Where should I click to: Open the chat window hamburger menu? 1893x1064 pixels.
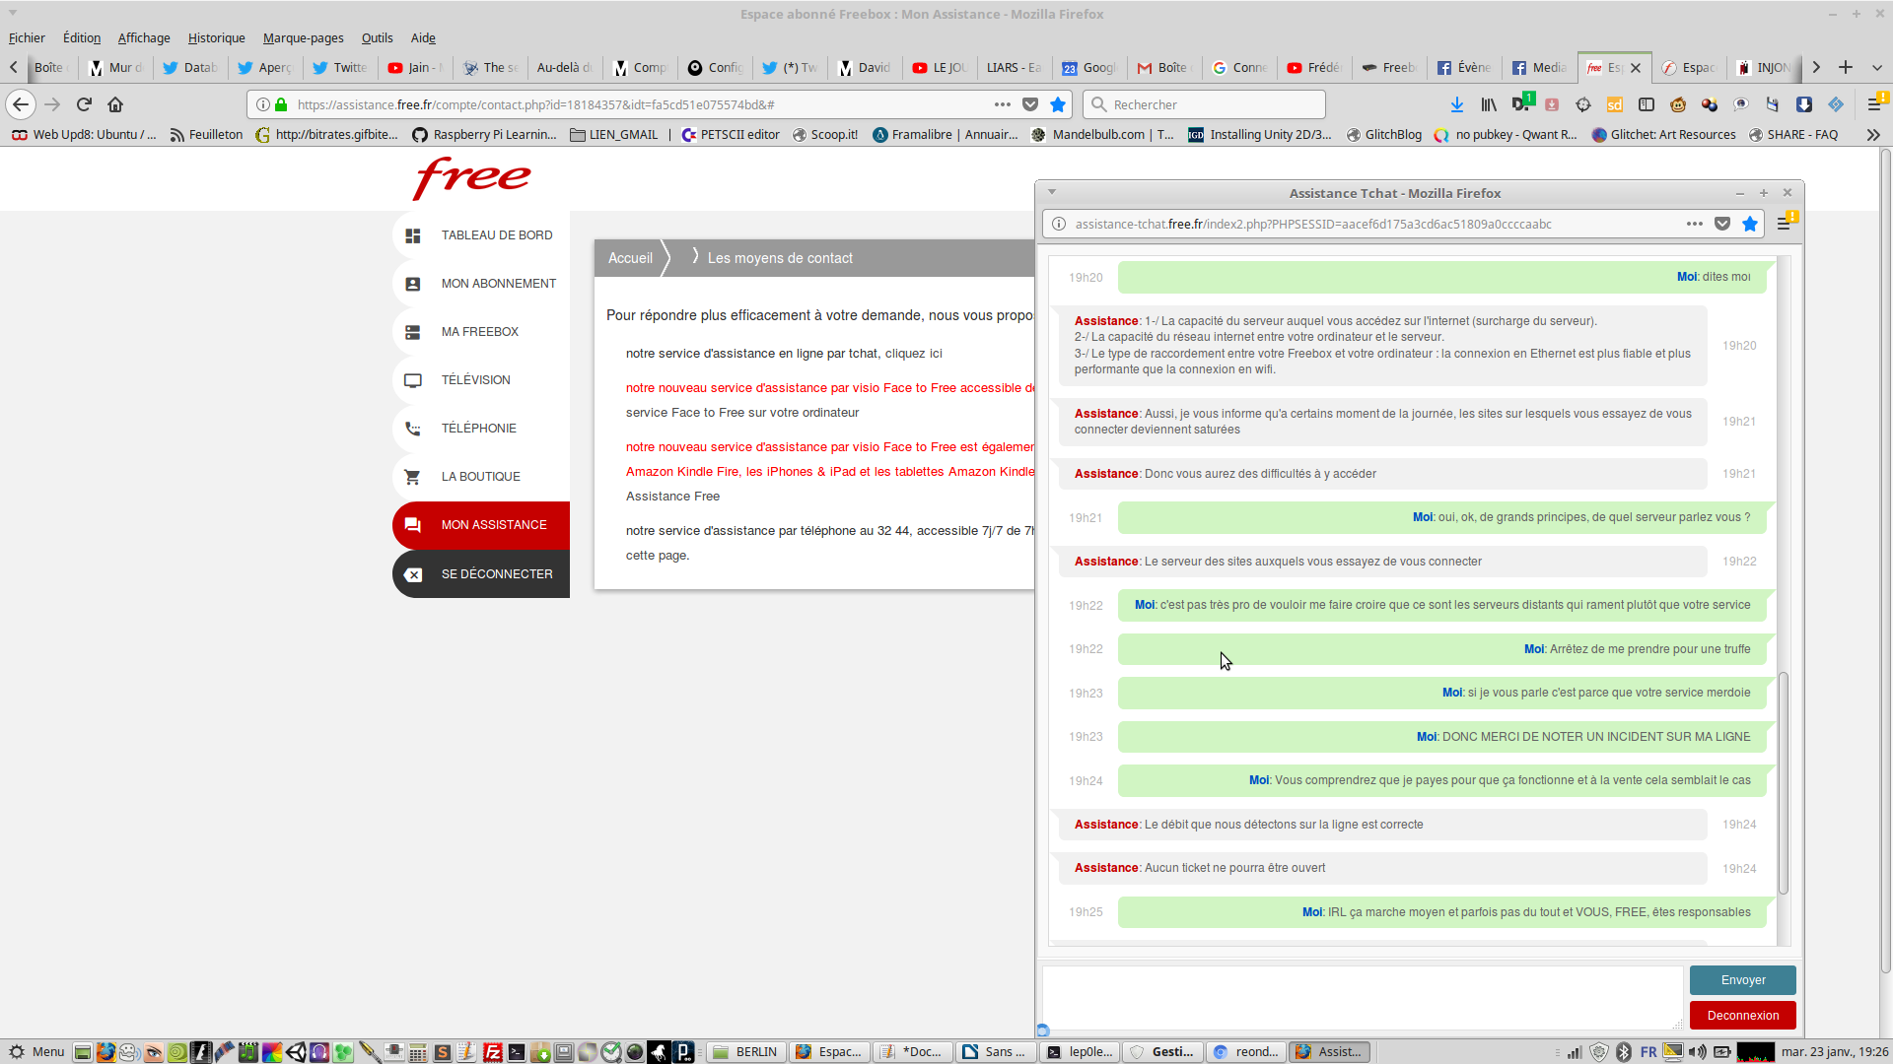[x=1784, y=225]
